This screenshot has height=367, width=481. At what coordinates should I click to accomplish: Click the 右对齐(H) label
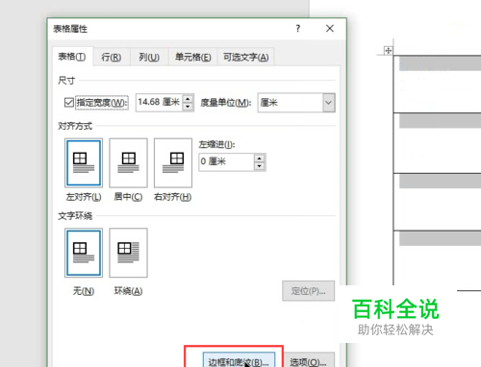173,197
